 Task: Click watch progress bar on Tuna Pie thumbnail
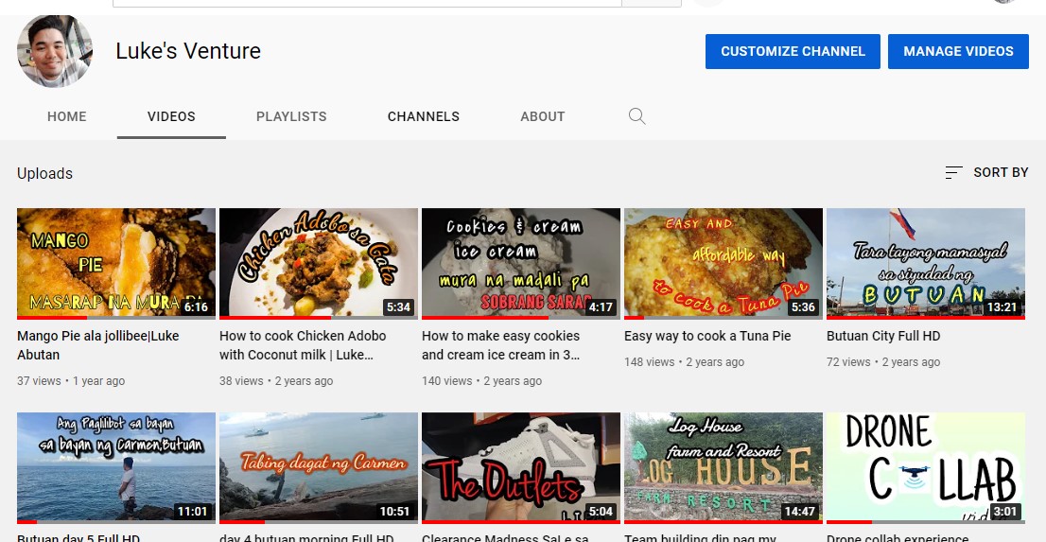[x=723, y=318]
